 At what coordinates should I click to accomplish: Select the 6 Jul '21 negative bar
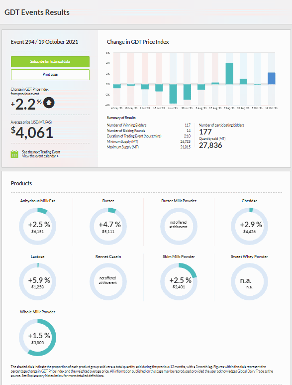(x=173, y=94)
